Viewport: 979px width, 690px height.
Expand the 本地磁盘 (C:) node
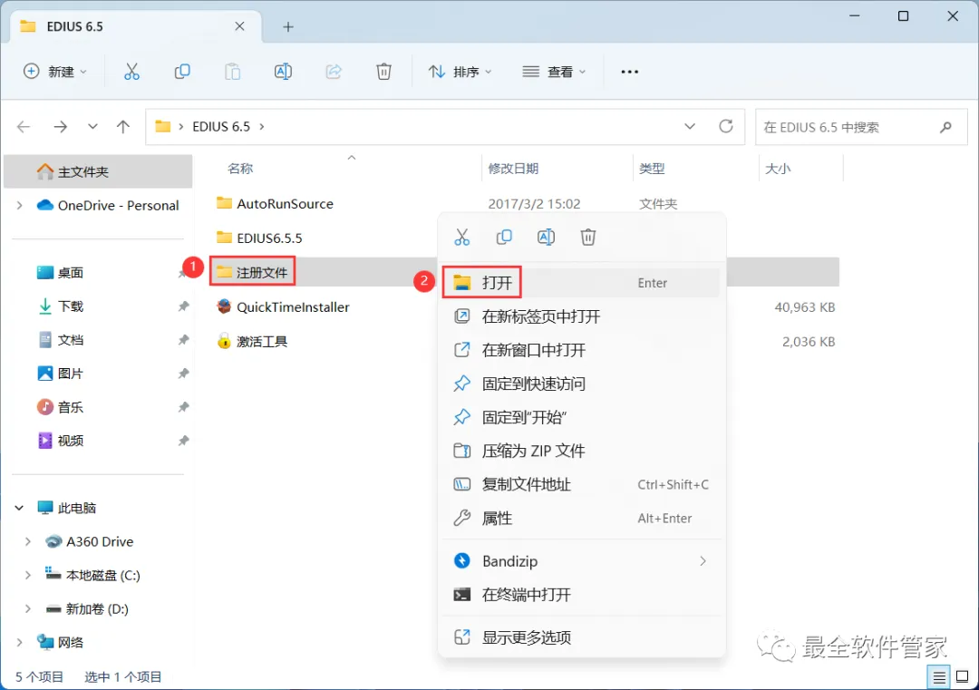tap(27, 576)
